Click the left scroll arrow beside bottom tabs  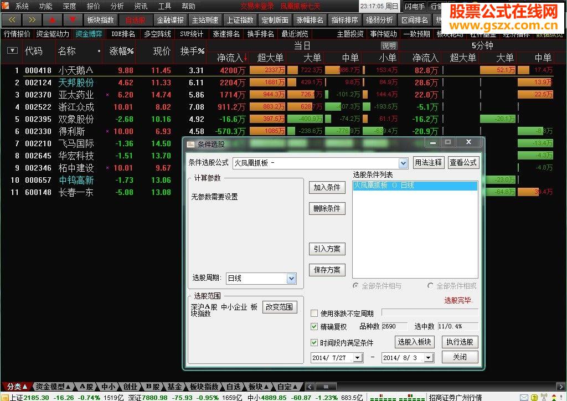tap(310, 387)
